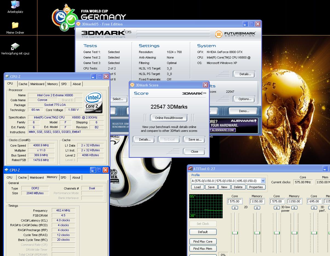Click the title icon of the processor CPU-Z window

[7, 77]
